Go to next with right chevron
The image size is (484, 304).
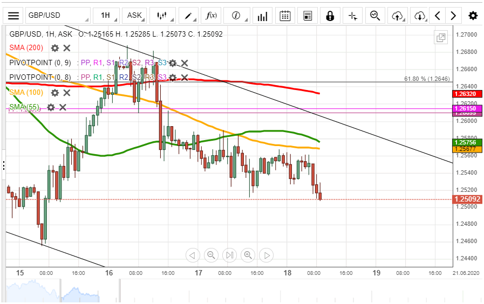click(453, 16)
